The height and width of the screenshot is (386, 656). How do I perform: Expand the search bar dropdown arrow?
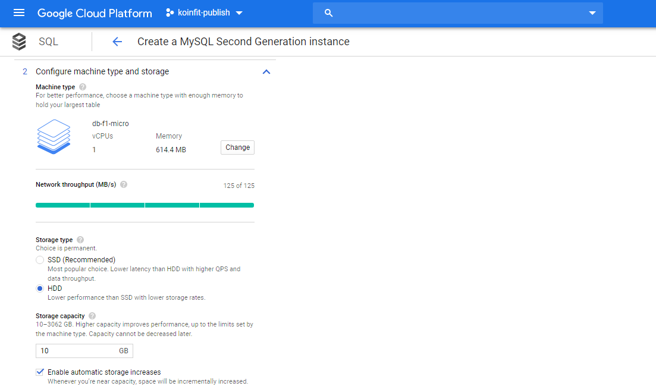point(592,13)
